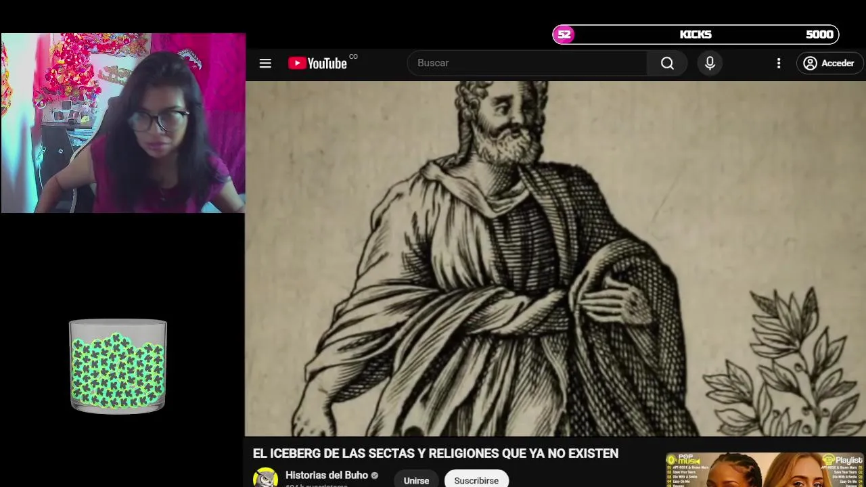Go to YouTube home via logo
866x487 pixels.
[318, 63]
